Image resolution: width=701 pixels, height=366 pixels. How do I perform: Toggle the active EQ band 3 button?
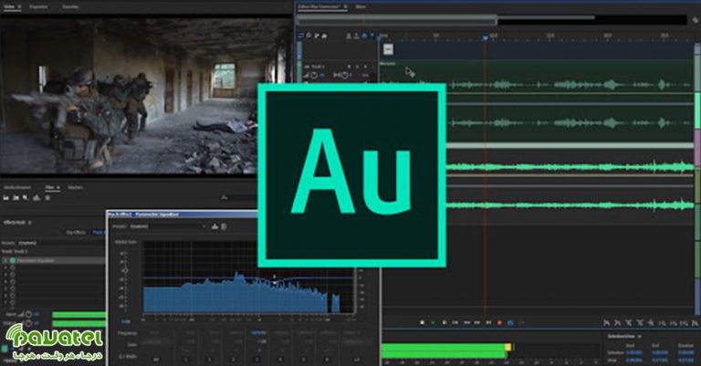point(256,360)
